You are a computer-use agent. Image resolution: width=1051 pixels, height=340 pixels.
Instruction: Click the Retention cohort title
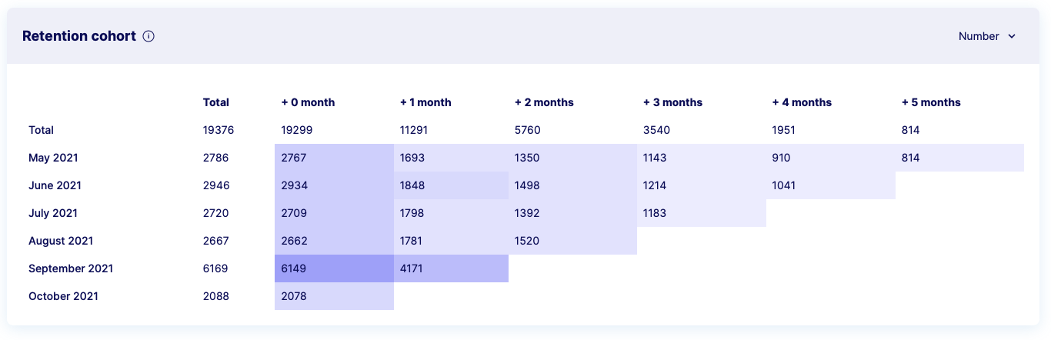[79, 36]
